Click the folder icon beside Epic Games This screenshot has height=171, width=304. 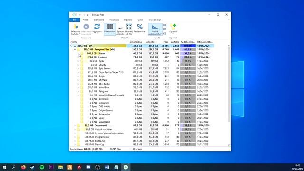(x=82, y=68)
